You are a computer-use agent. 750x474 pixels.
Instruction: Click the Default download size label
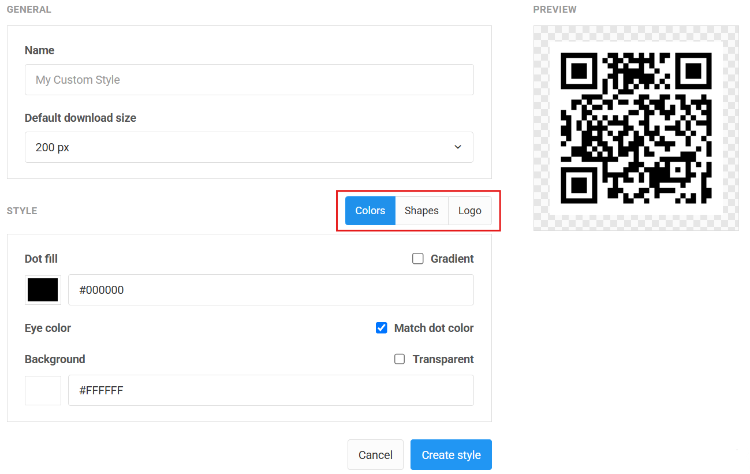click(x=80, y=118)
